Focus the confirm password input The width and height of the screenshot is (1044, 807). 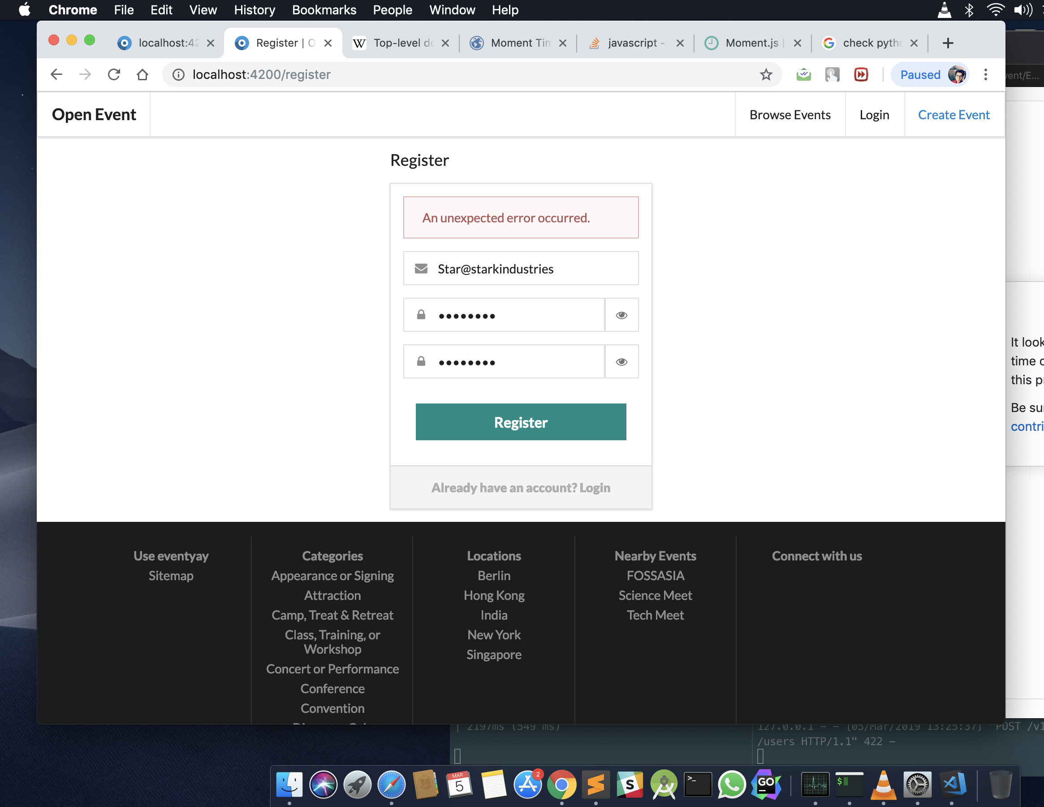click(504, 362)
